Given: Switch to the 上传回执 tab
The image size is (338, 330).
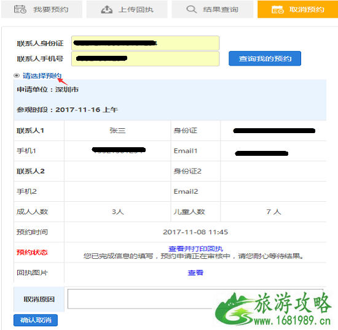Looking at the screenshot, I should [x=127, y=9].
